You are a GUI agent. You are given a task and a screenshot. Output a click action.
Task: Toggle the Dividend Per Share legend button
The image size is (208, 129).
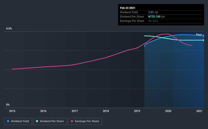(50, 121)
